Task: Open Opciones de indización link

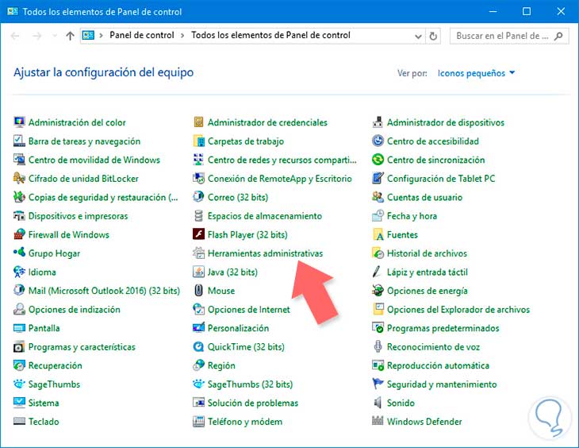Action: 75,310
